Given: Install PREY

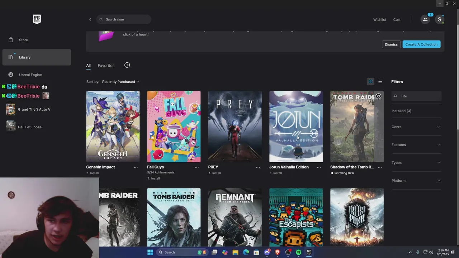Looking at the screenshot, I should coord(214,173).
